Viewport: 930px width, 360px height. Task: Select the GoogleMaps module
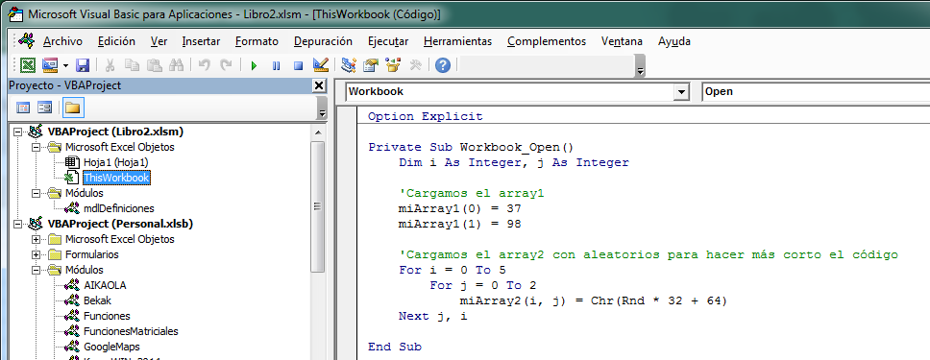click(112, 347)
